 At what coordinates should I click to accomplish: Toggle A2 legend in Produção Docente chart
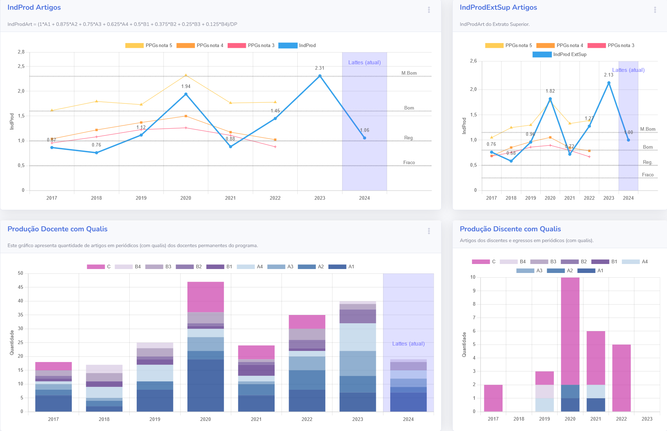(311, 267)
